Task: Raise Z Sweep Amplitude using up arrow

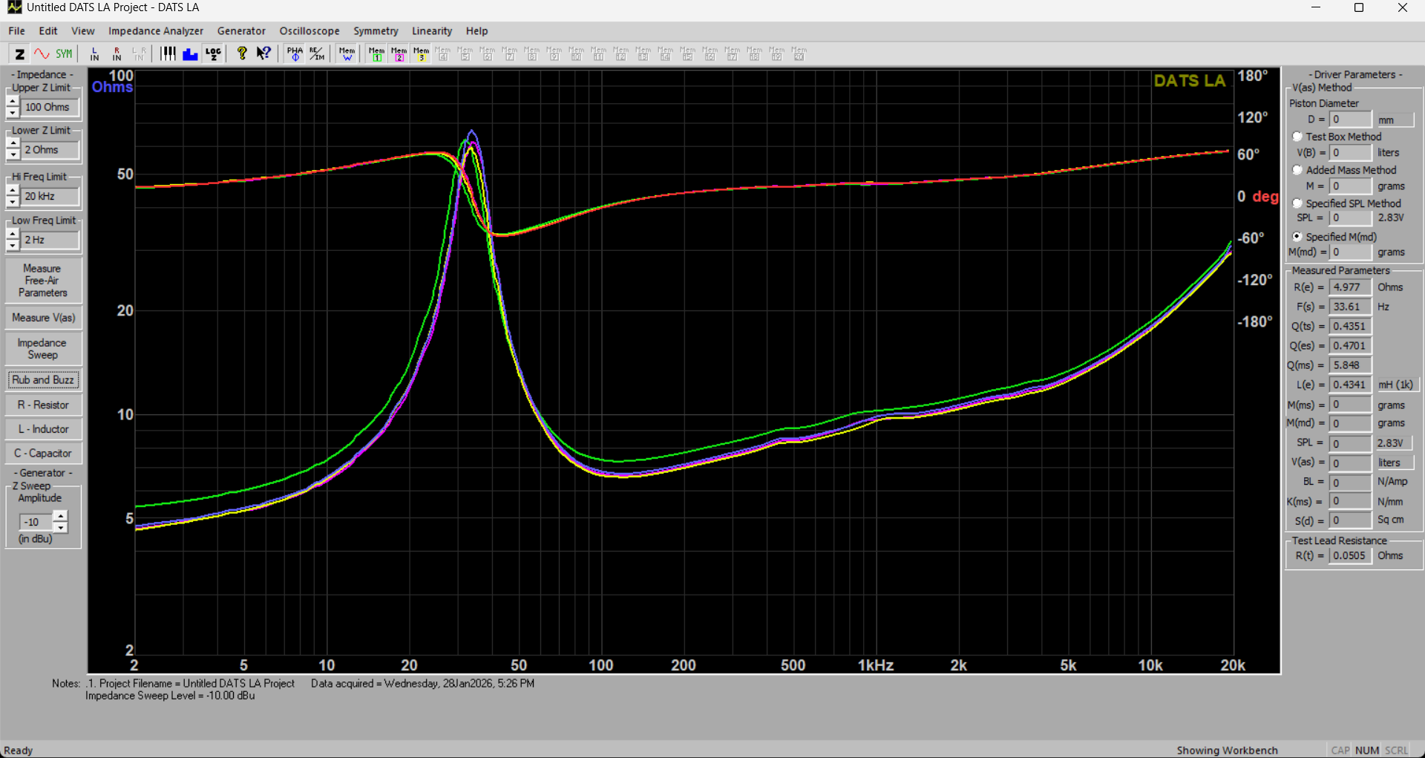Action: click(x=61, y=516)
